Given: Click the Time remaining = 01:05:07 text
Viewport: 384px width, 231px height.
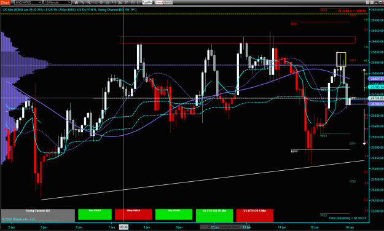Looking at the screenshot, I should (x=347, y=218).
